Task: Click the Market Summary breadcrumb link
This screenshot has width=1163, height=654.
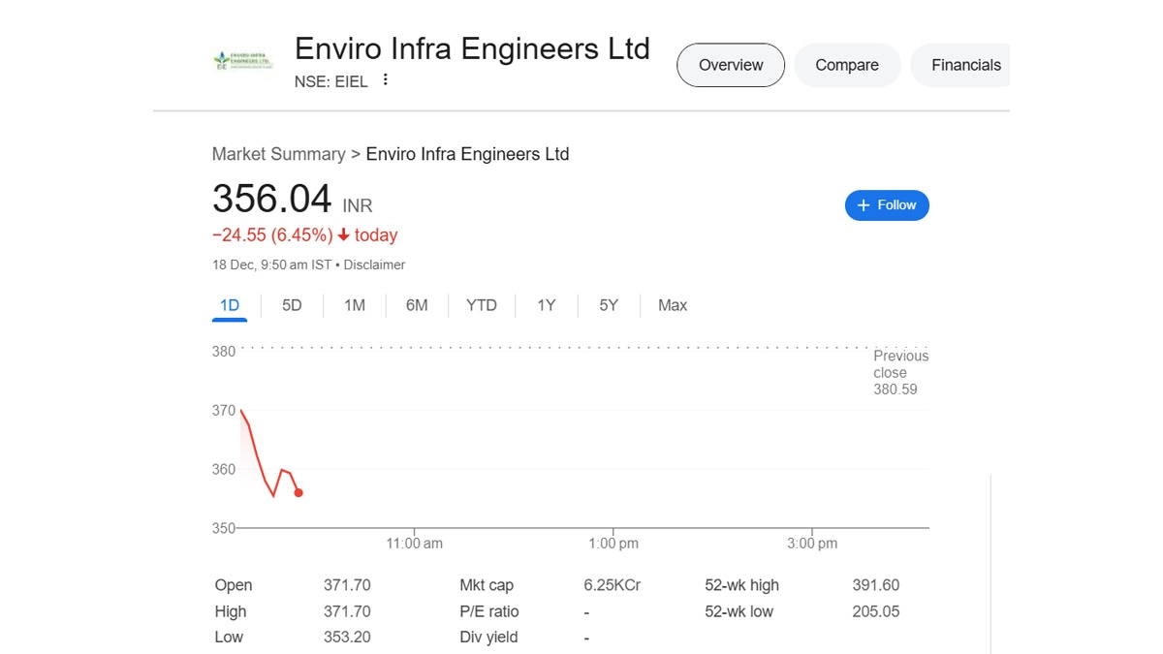Action: 278,154
